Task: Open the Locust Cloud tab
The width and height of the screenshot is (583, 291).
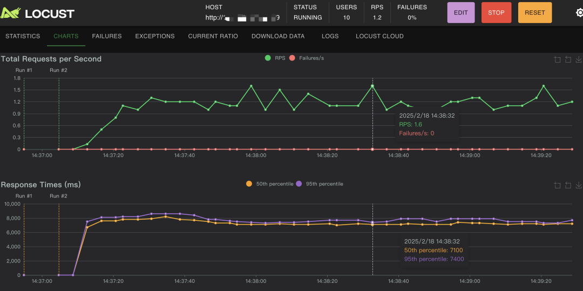Action: (x=379, y=36)
